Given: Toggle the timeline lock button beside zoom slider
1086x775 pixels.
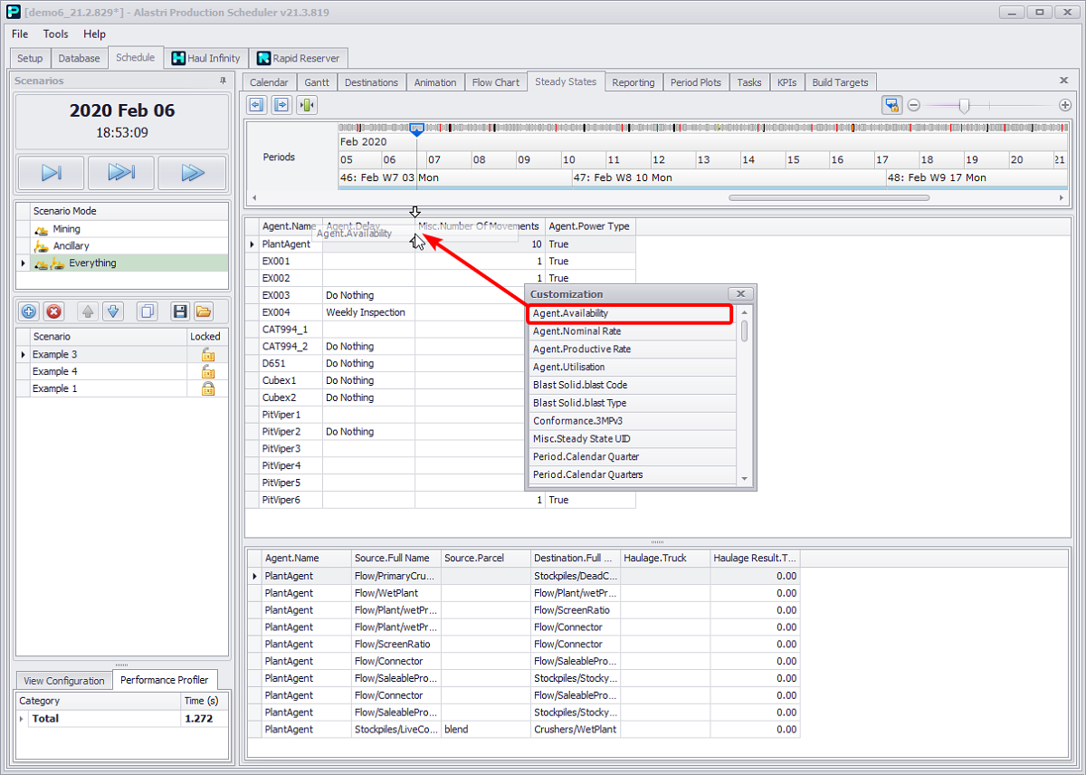Looking at the screenshot, I should [891, 105].
